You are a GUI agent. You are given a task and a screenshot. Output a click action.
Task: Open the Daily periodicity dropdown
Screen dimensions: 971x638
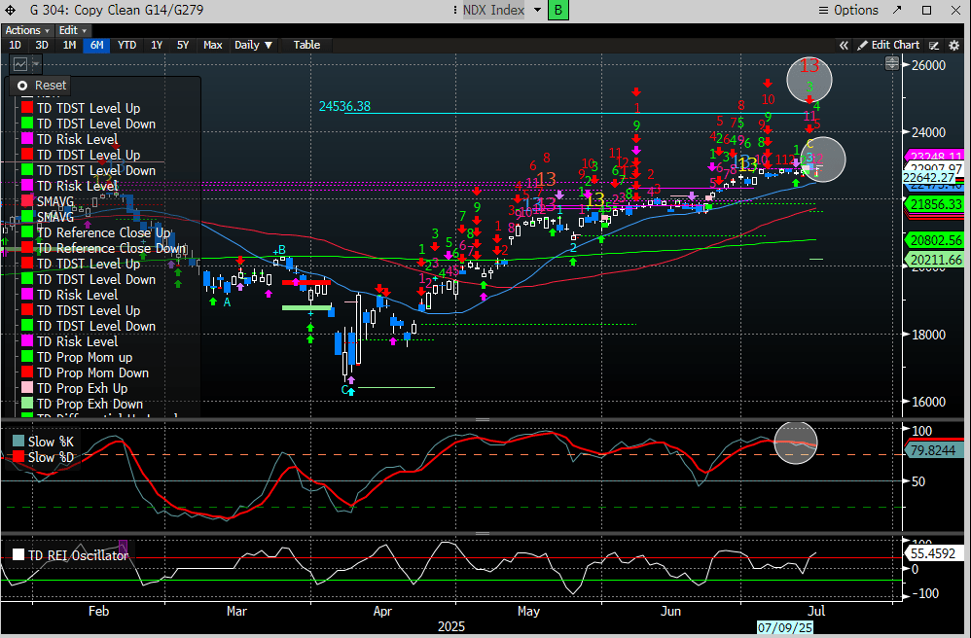click(254, 45)
